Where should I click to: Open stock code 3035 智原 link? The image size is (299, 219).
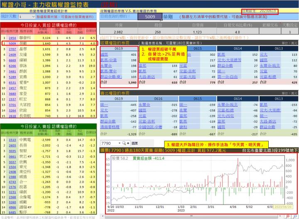(x=12, y=151)
